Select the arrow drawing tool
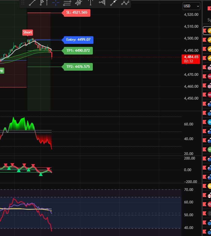Screen dimensions: 211x236 [113, 3]
